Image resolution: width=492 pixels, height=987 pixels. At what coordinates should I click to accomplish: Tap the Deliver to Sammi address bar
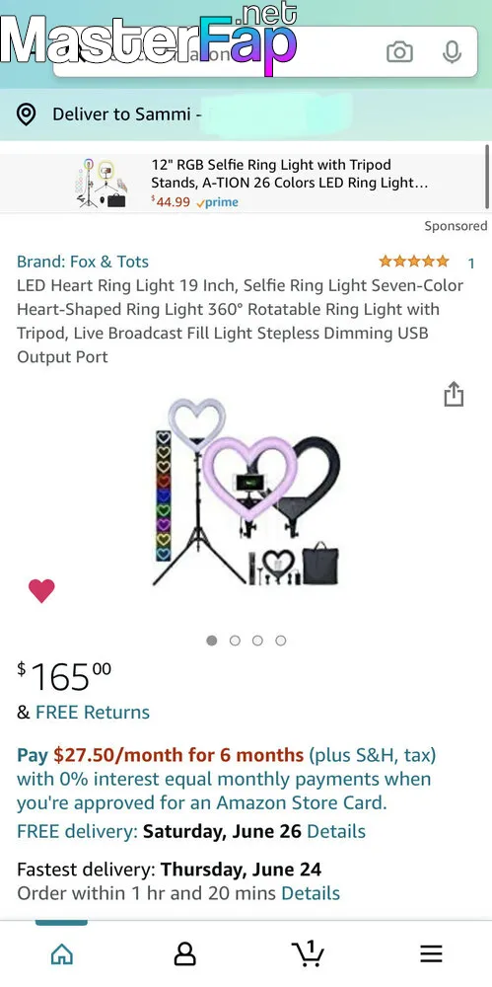click(x=246, y=114)
